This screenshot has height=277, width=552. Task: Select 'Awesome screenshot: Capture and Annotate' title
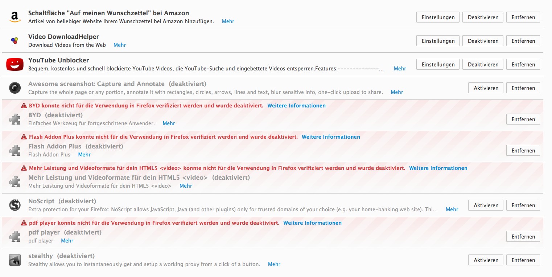(96, 84)
